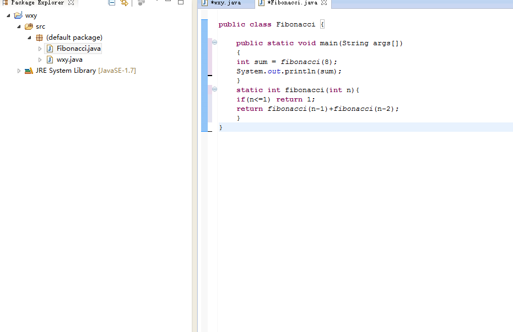
Task: Click the 'public class Fibonacci' code line
Action: click(271, 25)
